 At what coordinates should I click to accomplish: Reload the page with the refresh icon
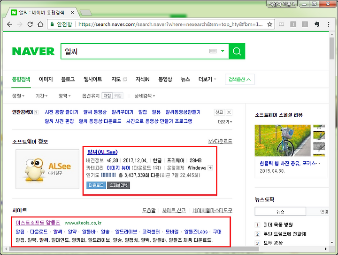30,24
